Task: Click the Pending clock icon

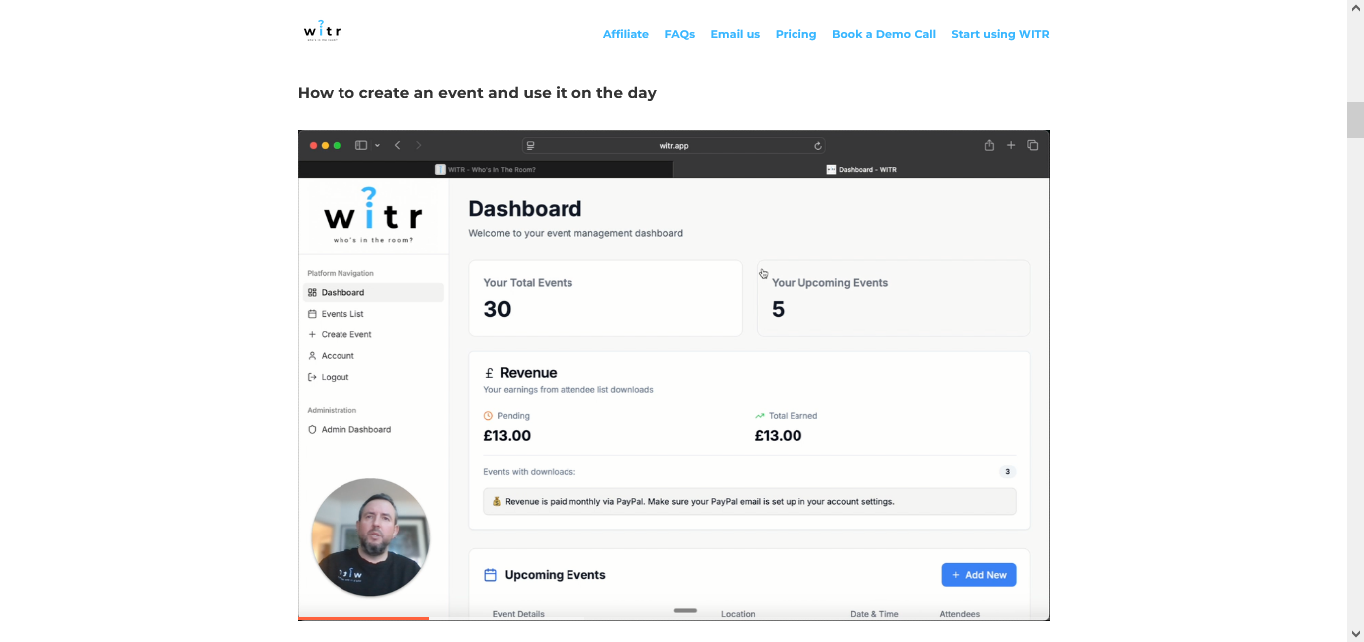Action: coord(488,415)
